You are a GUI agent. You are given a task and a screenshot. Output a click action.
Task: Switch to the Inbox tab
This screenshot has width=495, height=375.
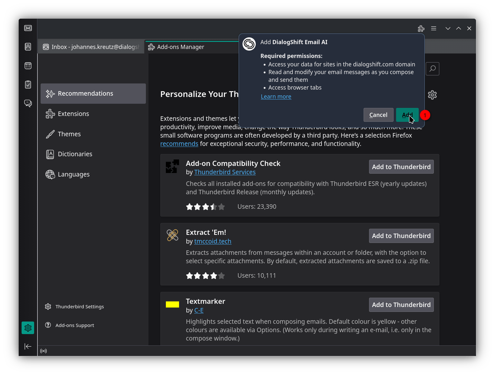[91, 47]
